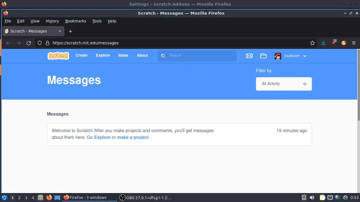Open the uBlock Origin extension
This screenshot has height=202, width=360.
coord(334,43)
